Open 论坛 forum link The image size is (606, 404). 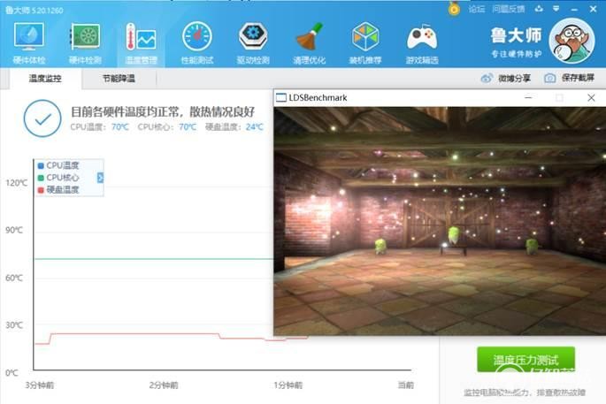[477, 9]
